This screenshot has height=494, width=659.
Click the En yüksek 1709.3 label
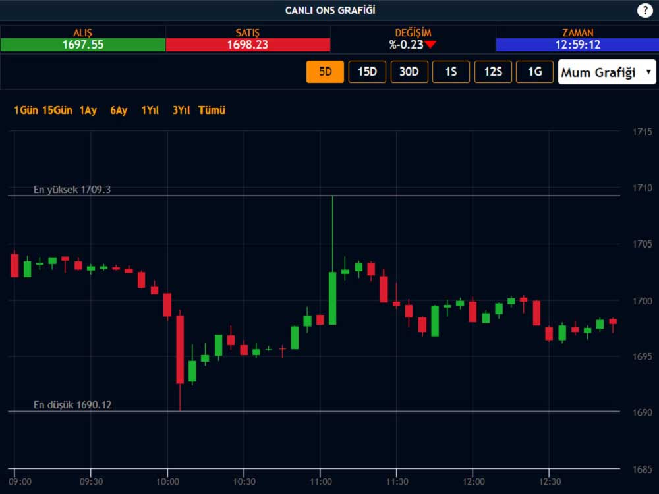(72, 190)
